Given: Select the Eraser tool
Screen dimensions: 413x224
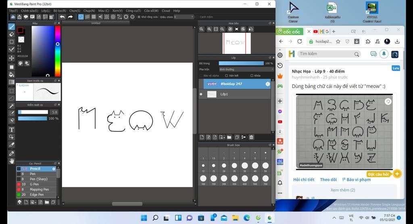Looking at the screenshot, I should tap(12, 34).
